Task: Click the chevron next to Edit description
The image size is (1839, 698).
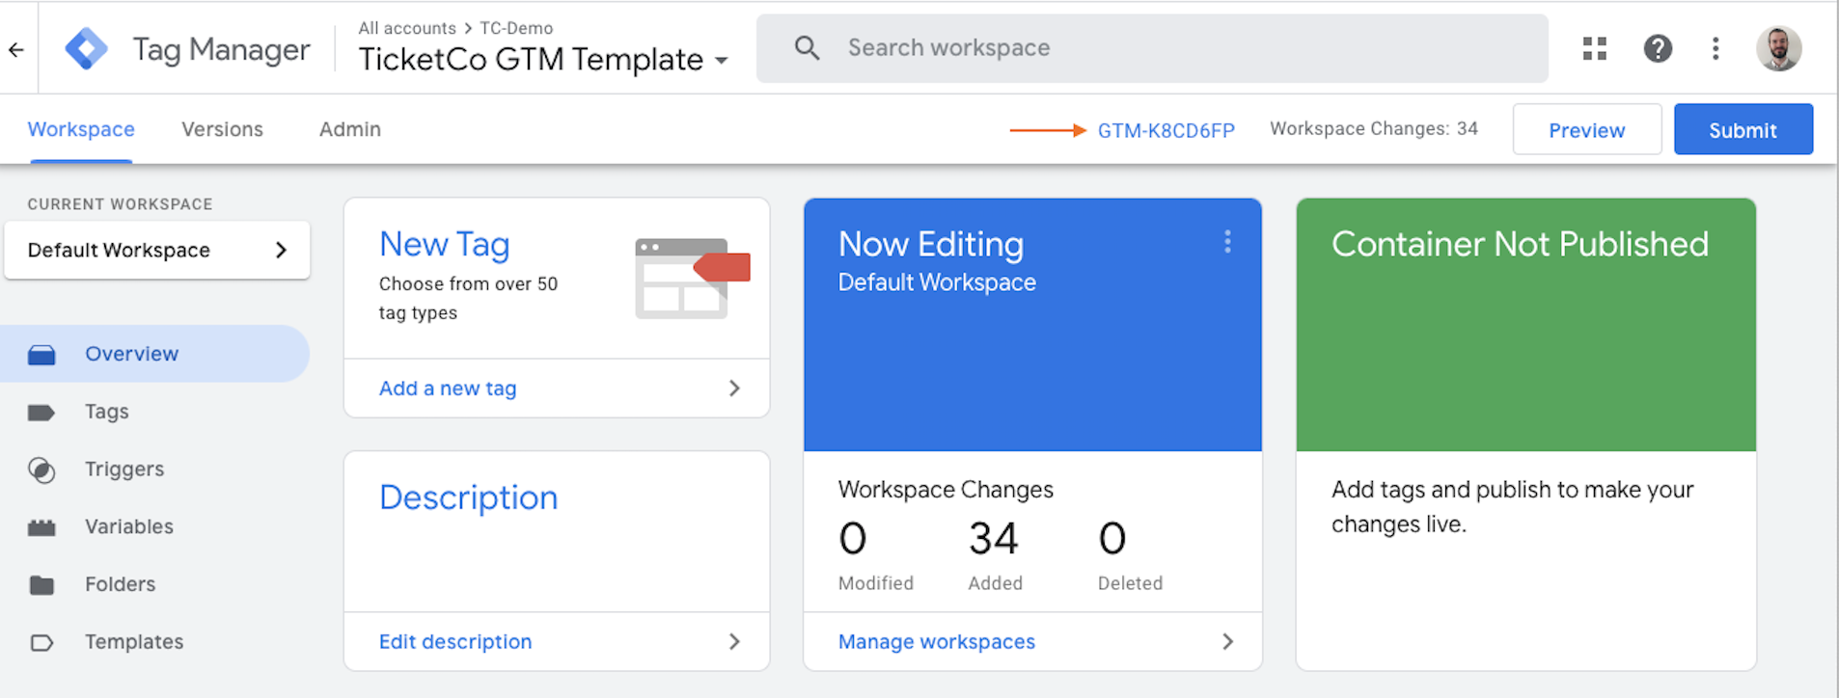Action: point(734,641)
